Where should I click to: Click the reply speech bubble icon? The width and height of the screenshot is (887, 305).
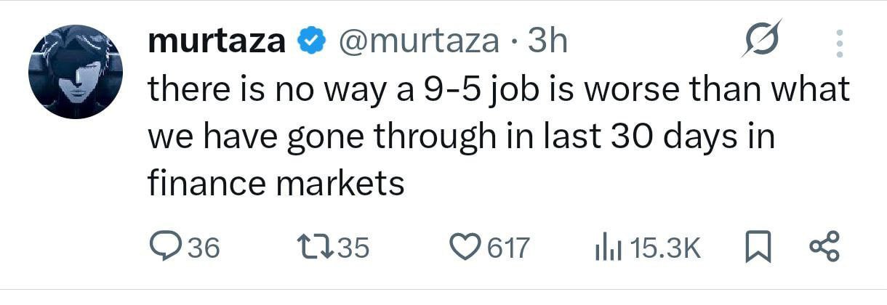(164, 248)
